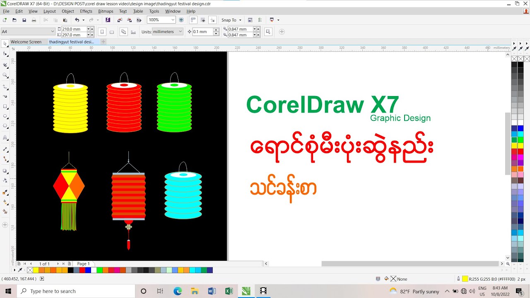This screenshot has height=298, width=530.
Task: Click the Publish to PDF icon
Action: click(x=139, y=20)
